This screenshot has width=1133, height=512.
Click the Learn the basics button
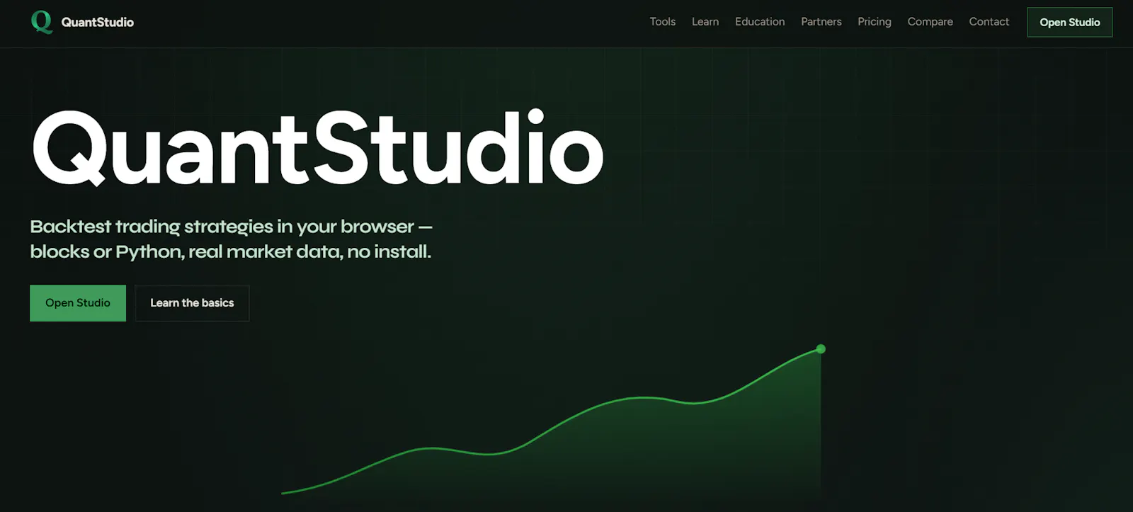(192, 303)
